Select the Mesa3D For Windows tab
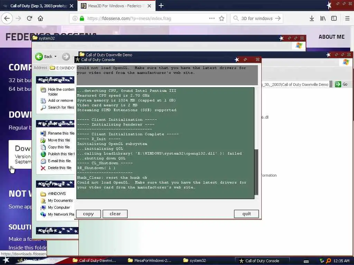Screen dimensions: 354x265 pos(117,6)
